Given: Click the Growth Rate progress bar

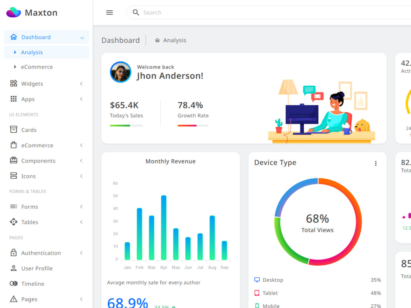Looking at the screenshot, I should point(193,126).
